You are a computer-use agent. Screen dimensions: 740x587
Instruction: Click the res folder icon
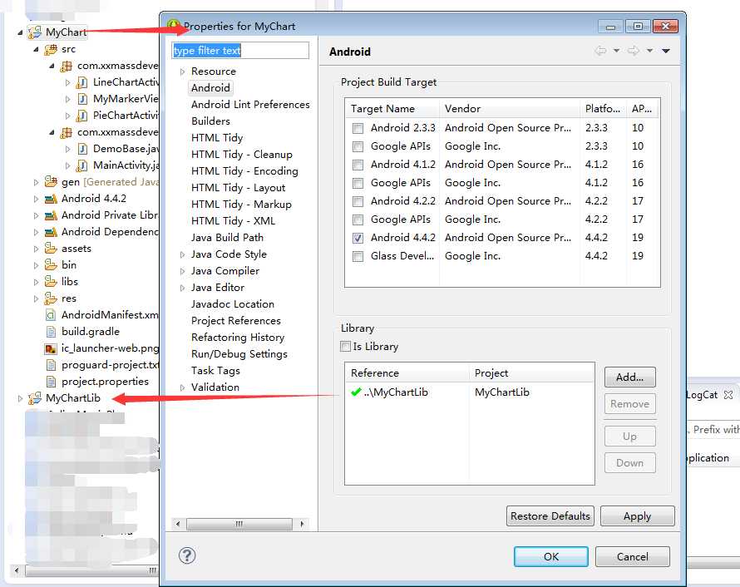click(x=51, y=298)
